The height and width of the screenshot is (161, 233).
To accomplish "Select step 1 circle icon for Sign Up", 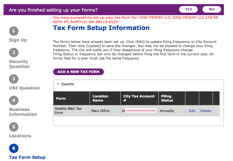I will click(14, 31).
